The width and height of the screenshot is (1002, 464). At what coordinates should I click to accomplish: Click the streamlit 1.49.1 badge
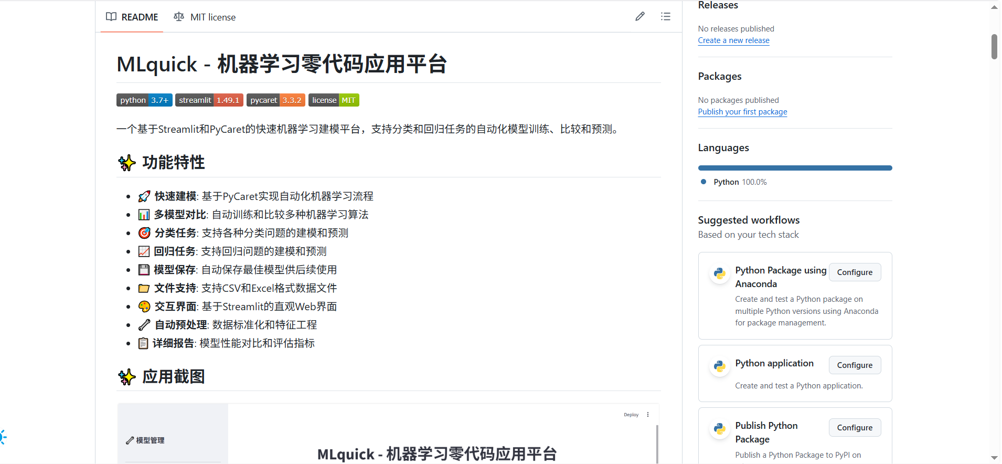pos(209,100)
